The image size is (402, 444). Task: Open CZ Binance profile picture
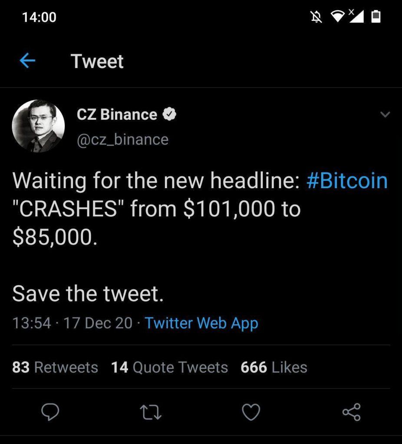pyautogui.click(x=38, y=126)
